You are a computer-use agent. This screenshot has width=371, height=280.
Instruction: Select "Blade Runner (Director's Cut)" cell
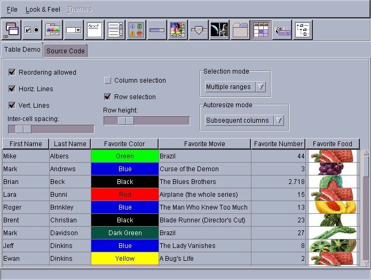click(x=204, y=220)
